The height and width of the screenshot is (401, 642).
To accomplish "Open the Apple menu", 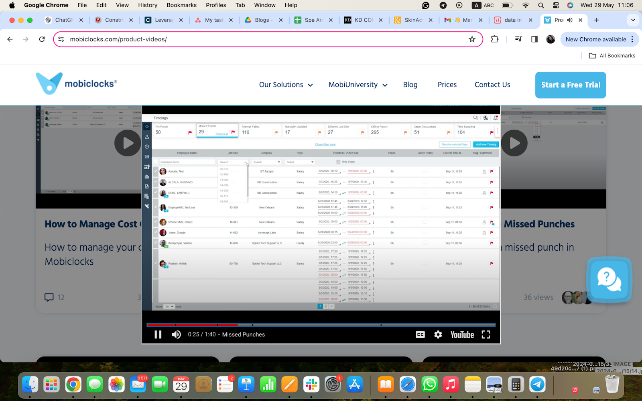I will 12,5.
